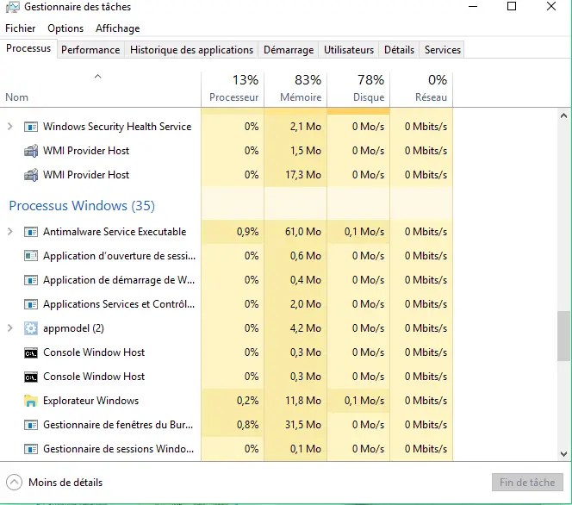Select Windows Security Health Service row

pos(227,127)
